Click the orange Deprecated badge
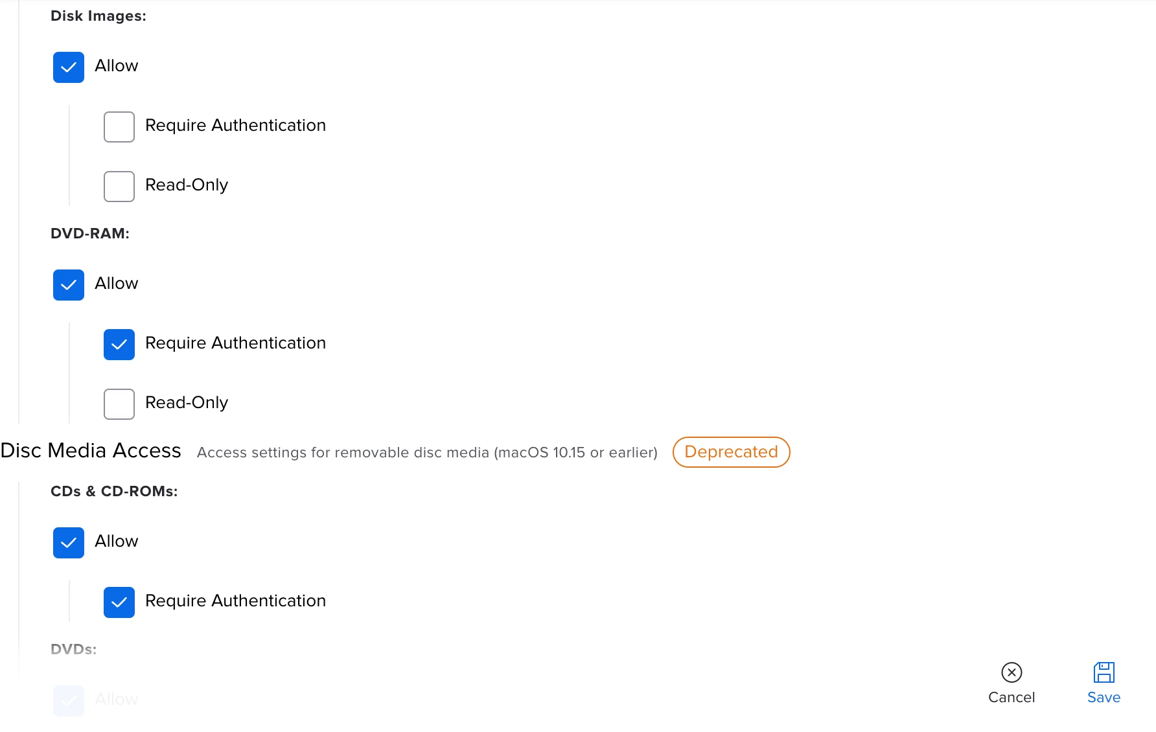Screen dimensions: 1156x732 [x=731, y=452]
